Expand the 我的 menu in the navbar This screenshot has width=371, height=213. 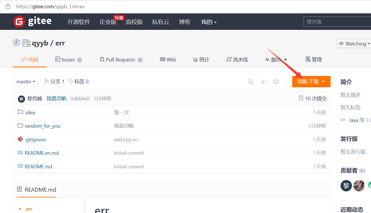pos(209,22)
